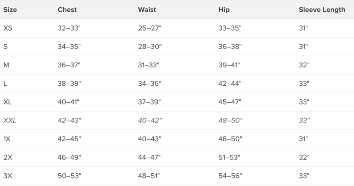The width and height of the screenshot is (354, 186).
Task: Click the XL hip value 45–47"
Action: (230, 102)
